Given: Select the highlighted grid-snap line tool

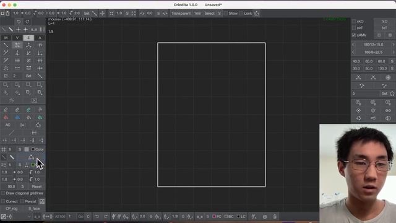Looking at the screenshot, I should (x=17, y=45).
